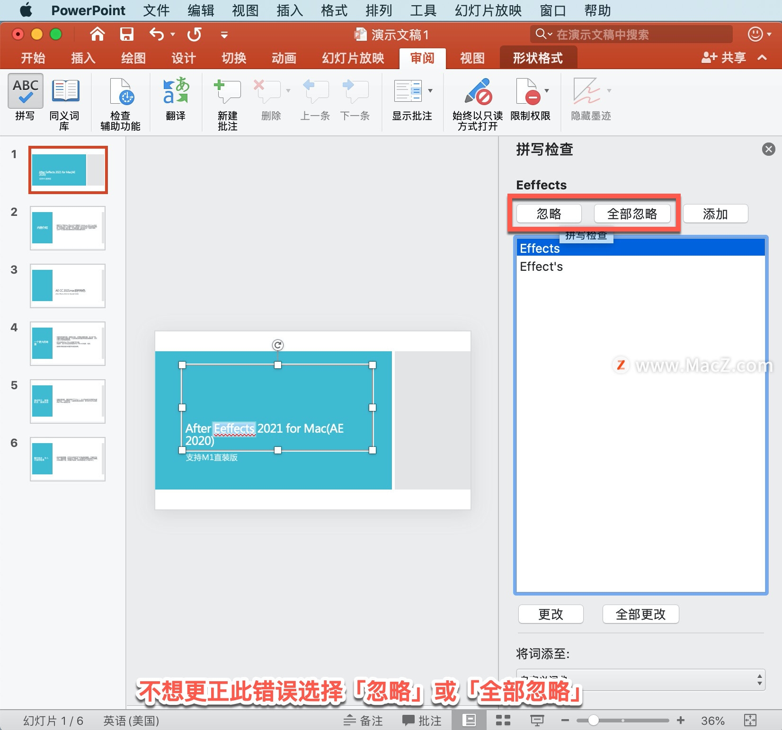Click Hide Ink (隐藏墨迹) icon
Screen dimensions: 782x730
(586, 91)
